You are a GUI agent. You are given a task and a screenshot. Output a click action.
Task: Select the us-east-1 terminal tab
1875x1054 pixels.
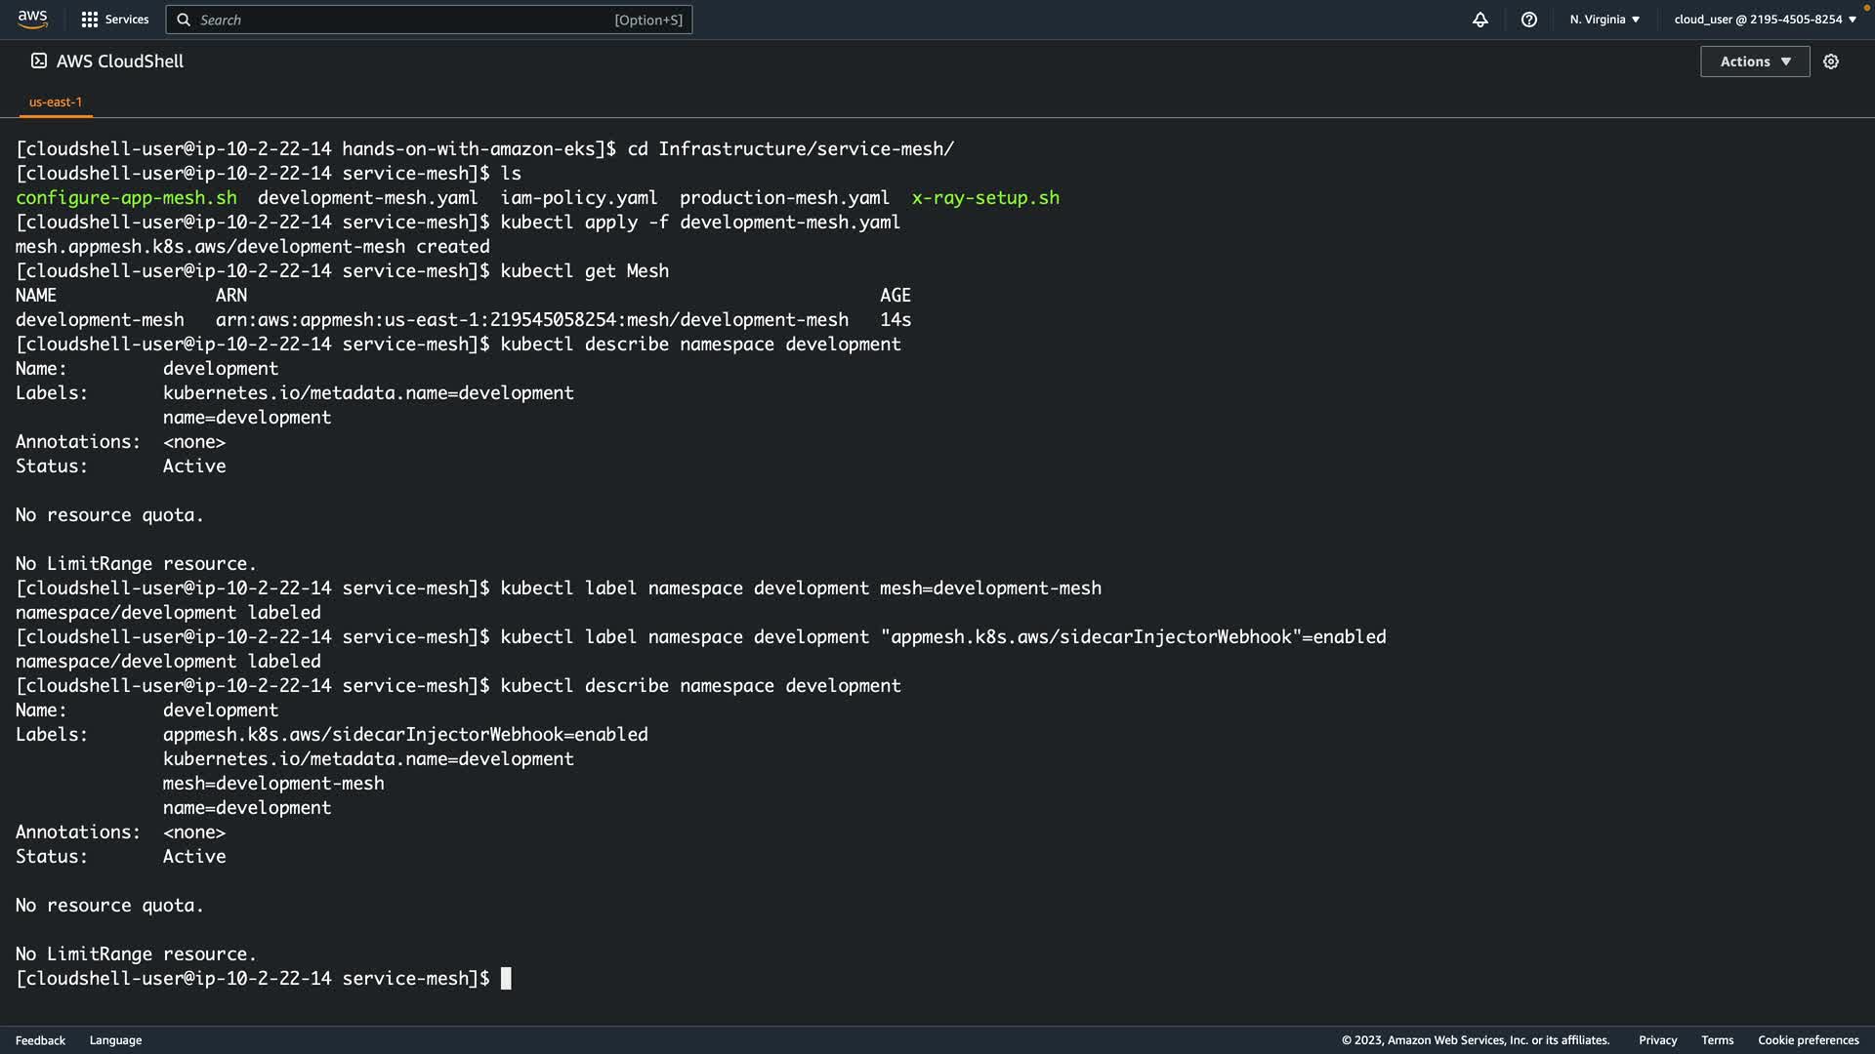pos(56,101)
